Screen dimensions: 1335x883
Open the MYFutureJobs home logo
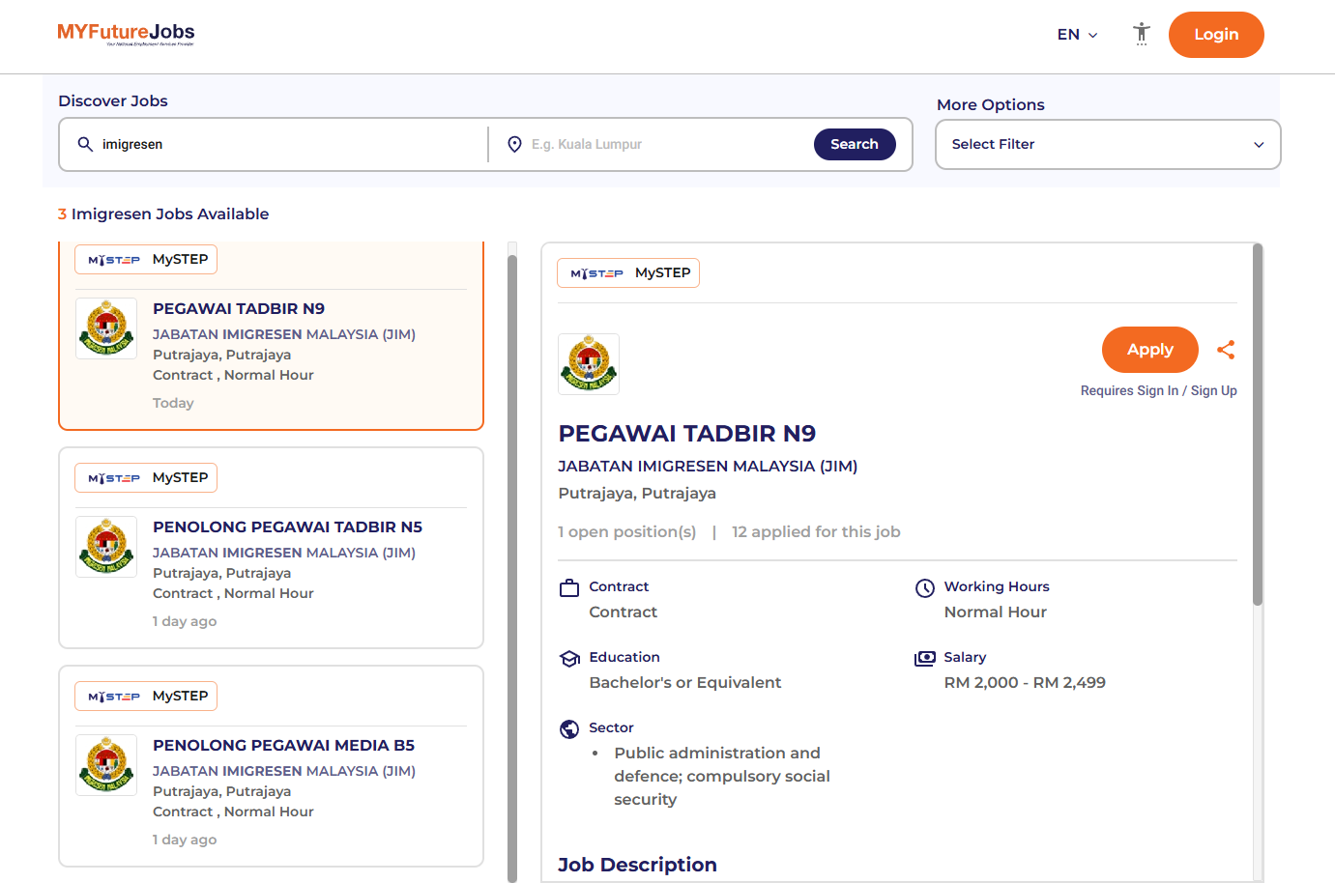(x=126, y=34)
